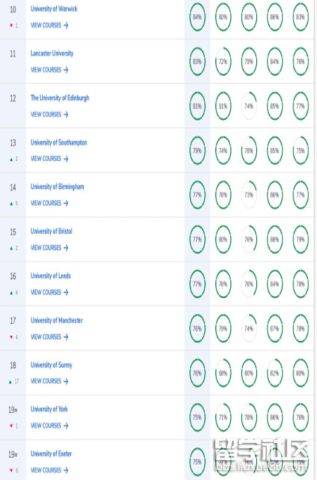
Task: Click arrow icon beside Warwick View Courses
Action: point(66,25)
